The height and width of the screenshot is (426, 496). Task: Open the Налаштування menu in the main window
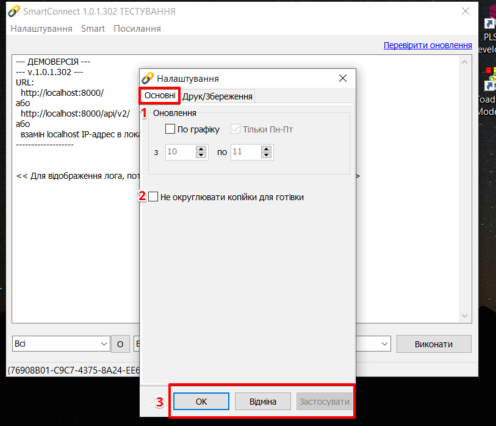41,29
